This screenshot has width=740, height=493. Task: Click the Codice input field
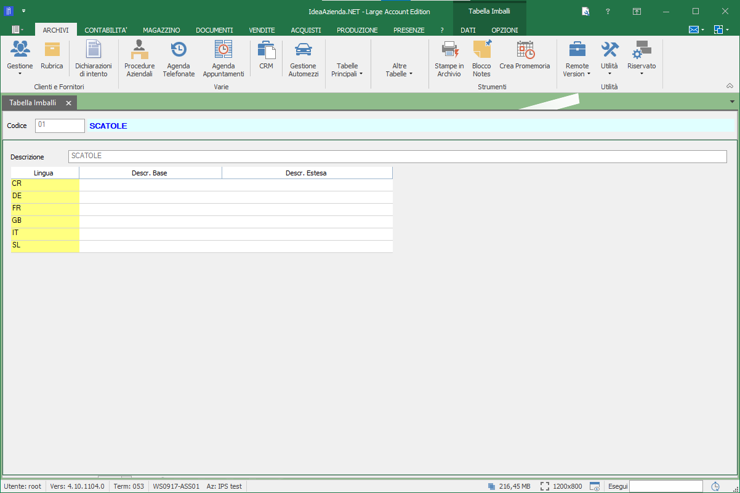pyautogui.click(x=60, y=126)
